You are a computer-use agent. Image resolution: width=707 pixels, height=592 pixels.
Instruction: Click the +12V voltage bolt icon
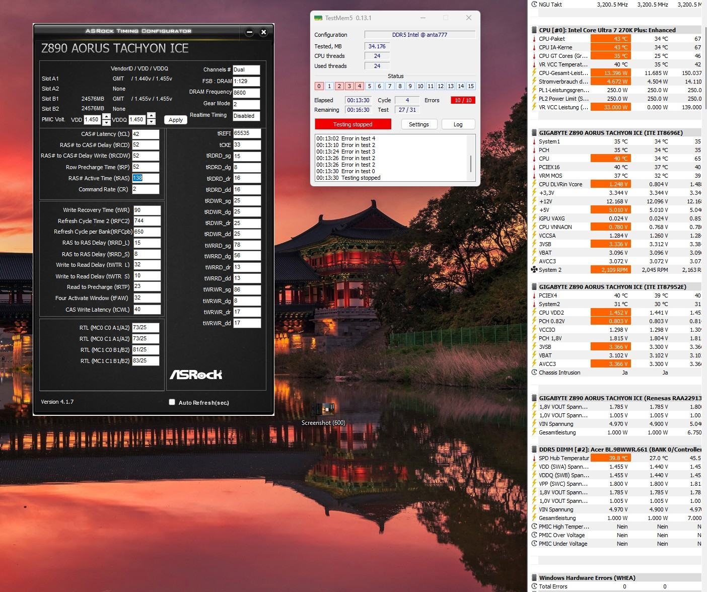[x=534, y=201]
